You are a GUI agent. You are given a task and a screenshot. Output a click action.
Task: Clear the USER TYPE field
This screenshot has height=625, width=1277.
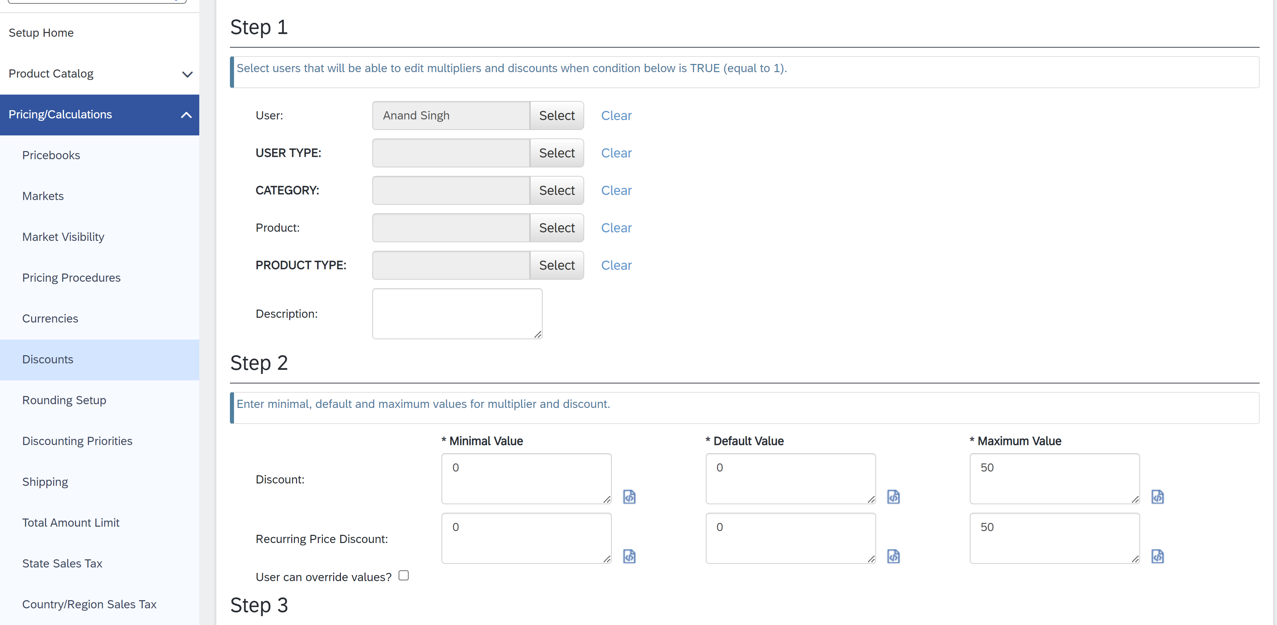616,153
